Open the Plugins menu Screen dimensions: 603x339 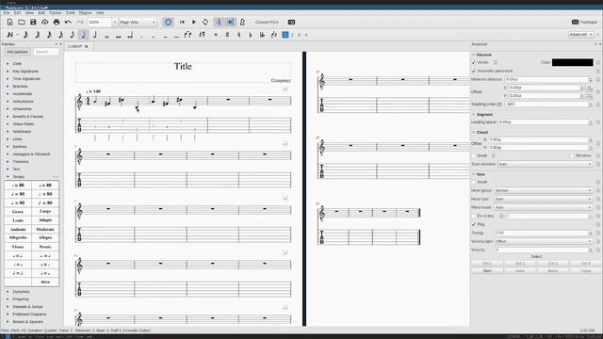click(x=86, y=12)
